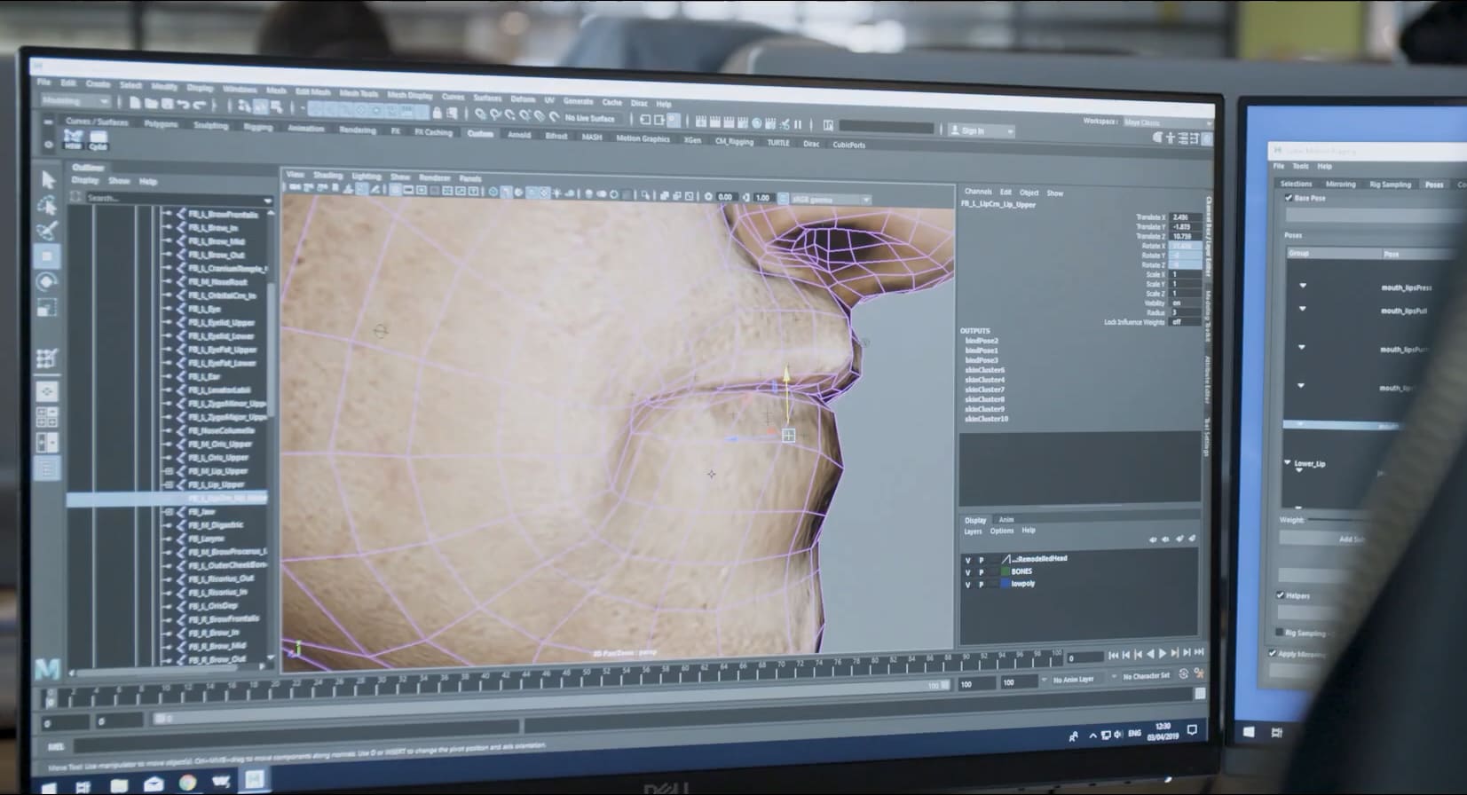
Task: Click the Cp&d shelf button on Custom shelf
Action: tap(98, 140)
